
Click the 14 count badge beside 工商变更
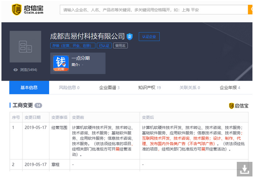(38, 105)
